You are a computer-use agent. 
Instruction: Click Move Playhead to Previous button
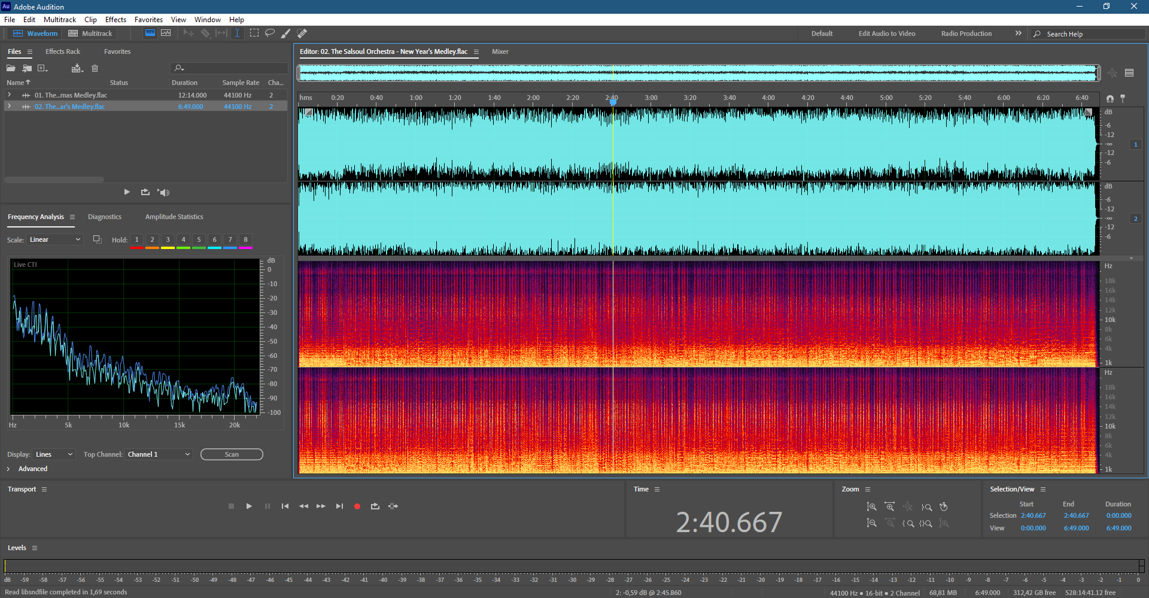pos(285,506)
